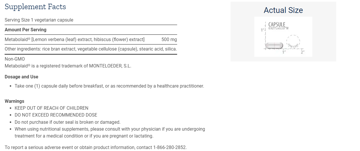Click the Non-GMO text
Screen dimensions: 360x151
(x=15, y=59)
